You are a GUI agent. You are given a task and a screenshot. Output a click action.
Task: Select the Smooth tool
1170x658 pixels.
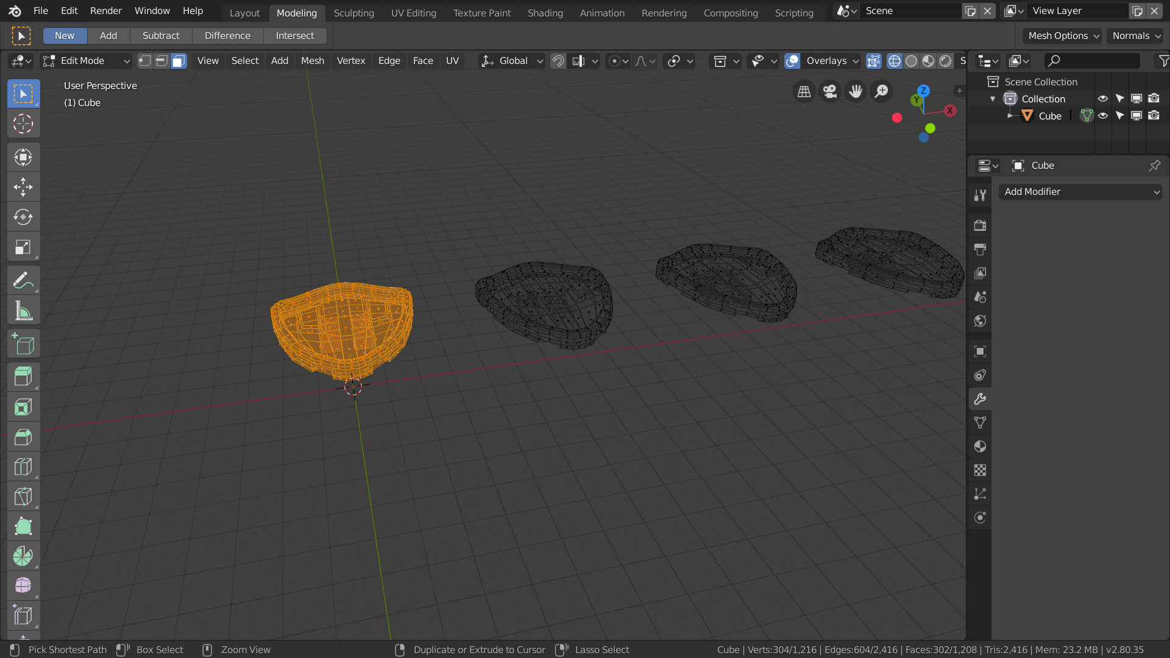23,585
